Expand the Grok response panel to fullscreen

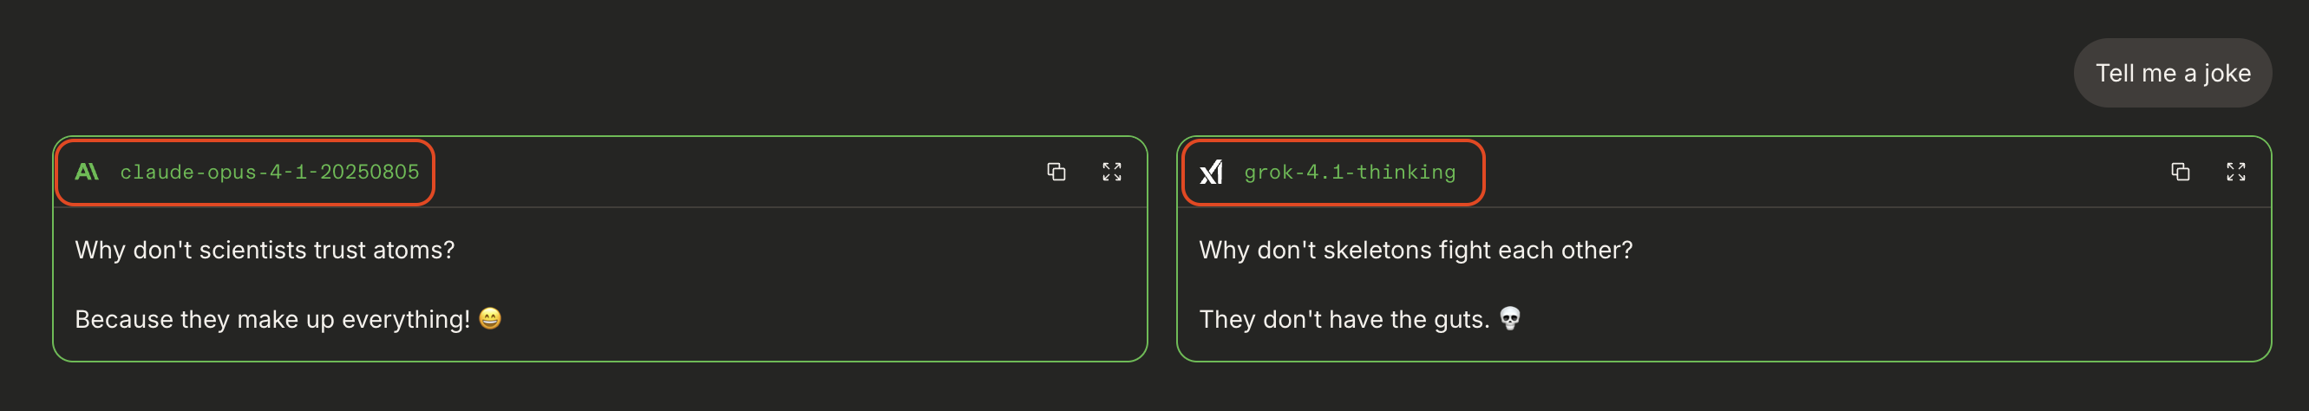pos(2235,172)
